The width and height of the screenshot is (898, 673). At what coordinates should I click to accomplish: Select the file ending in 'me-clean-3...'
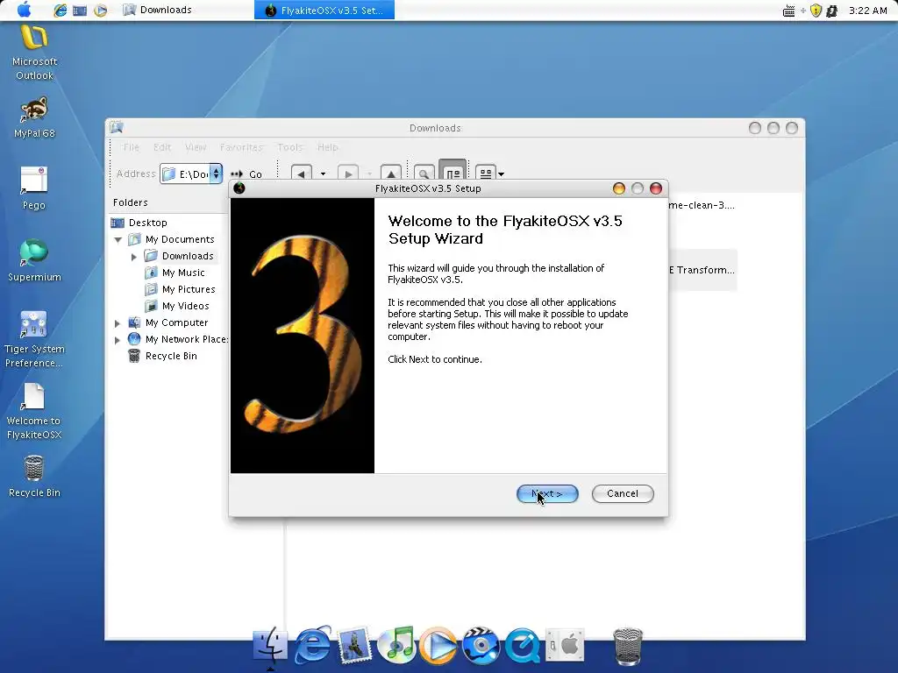coord(702,205)
